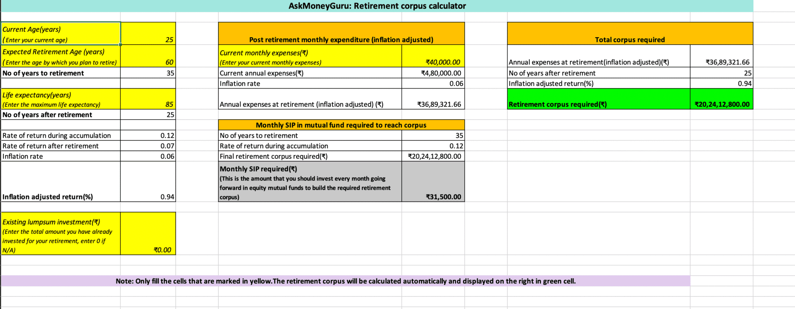This screenshot has width=795, height=309.
Task: Select middle-panel annual expenses value ₹36,89,321.66
Action: pyautogui.click(x=433, y=99)
